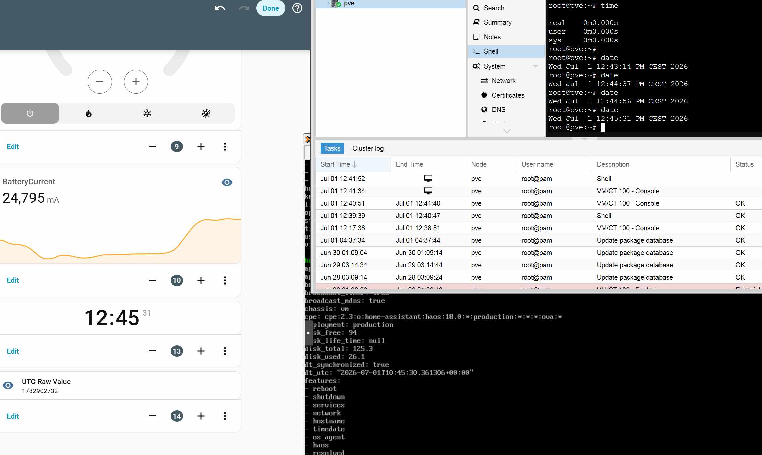762x455 pixels.
Task: Expand the System menu arrow
Action: [x=535, y=66]
